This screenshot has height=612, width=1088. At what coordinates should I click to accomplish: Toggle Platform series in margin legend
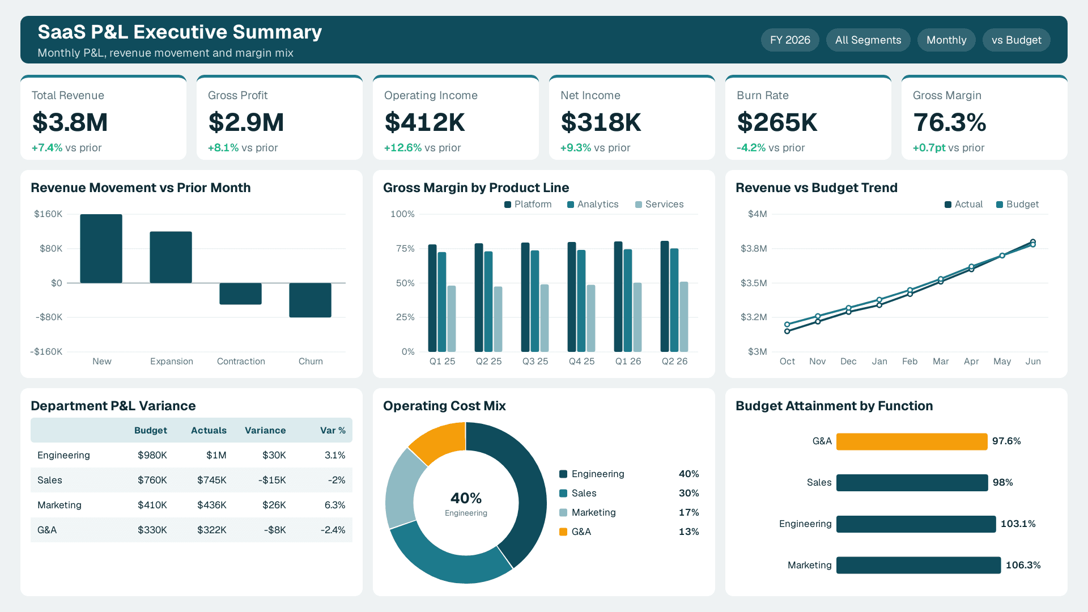click(x=528, y=205)
